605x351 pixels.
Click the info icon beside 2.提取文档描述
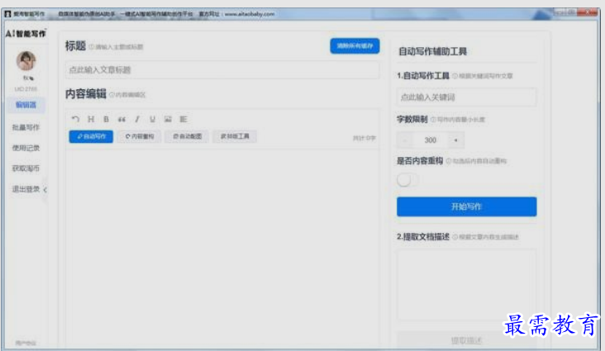pyautogui.click(x=455, y=237)
